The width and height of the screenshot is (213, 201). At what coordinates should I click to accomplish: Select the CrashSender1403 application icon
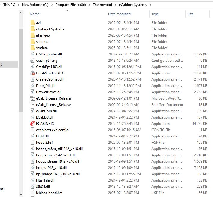coord(33,73)
